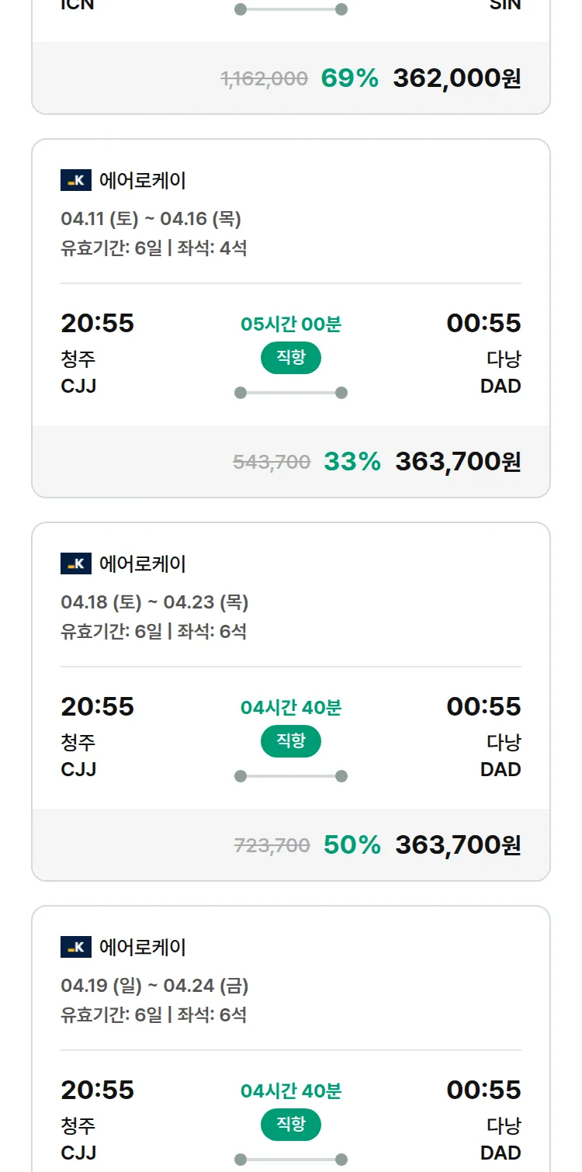Click the 유효기간: 6일 | 좌석: 4석 info line
Image resolution: width=582 pixels, height=1172 pixels.
pyautogui.click(x=154, y=248)
